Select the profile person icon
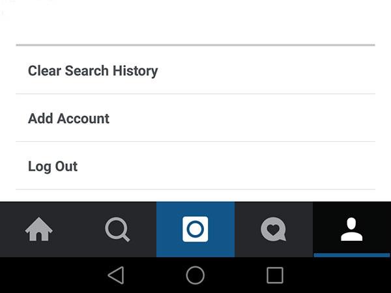Screen dimensions: 391x293 point(352,229)
